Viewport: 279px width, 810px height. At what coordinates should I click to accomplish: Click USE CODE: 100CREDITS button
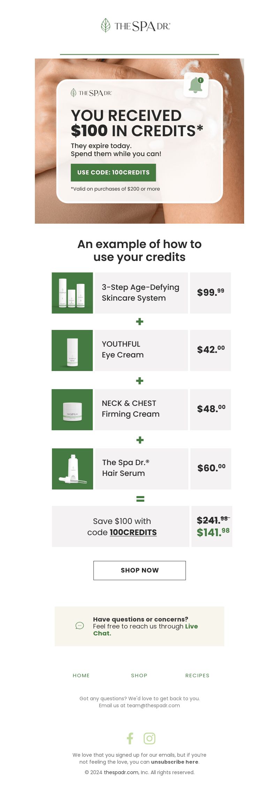113,172
